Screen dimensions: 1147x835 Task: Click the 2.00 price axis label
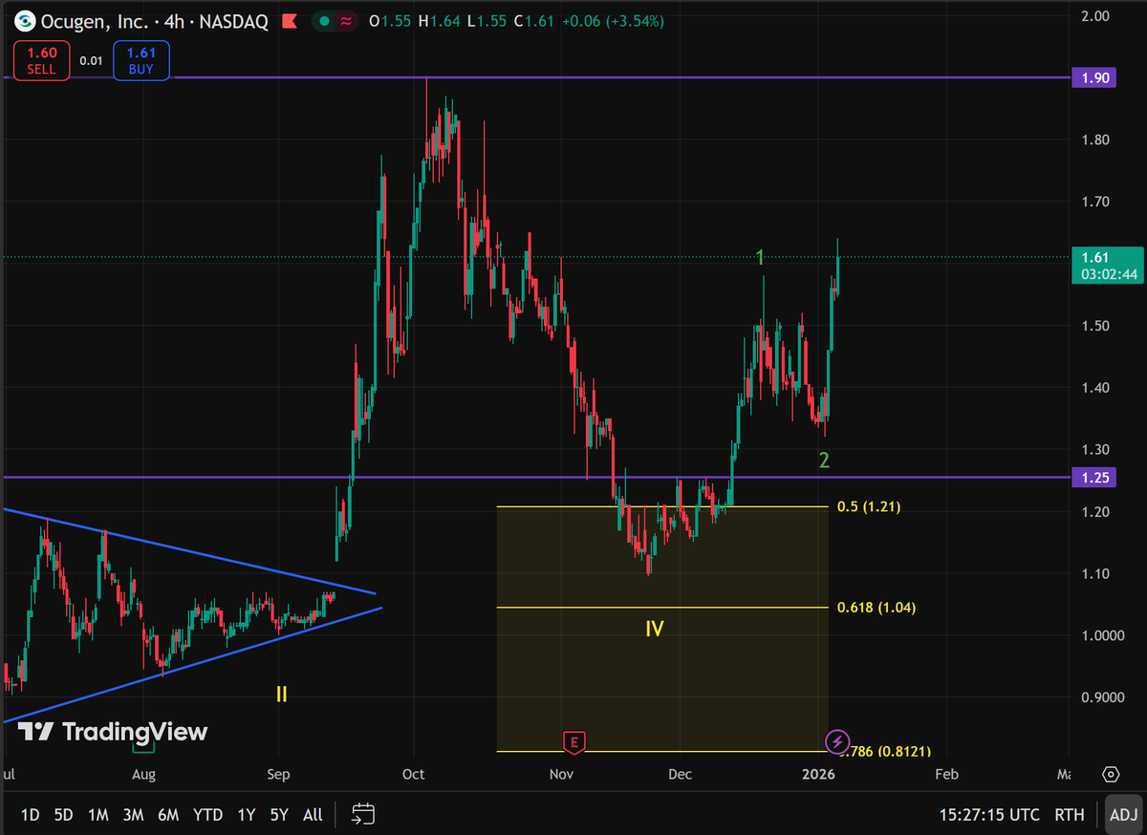coord(1096,16)
